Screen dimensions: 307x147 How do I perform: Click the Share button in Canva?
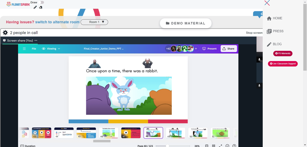229,49
